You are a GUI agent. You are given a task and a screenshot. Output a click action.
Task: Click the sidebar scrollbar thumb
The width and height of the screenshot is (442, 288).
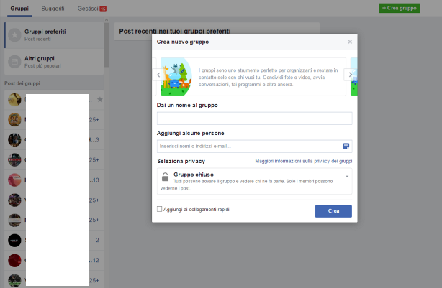point(107,45)
